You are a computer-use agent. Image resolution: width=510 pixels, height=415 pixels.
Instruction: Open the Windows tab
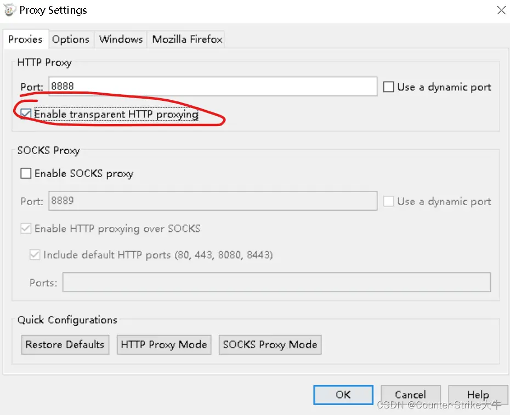(x=121, y=39)
